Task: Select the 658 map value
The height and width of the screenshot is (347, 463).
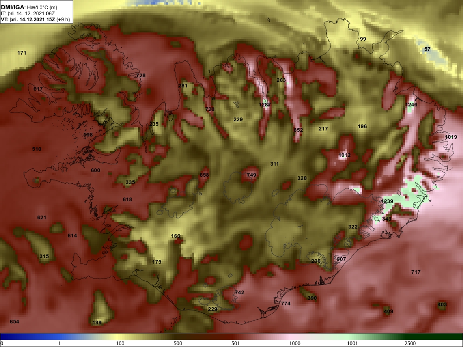Action: tap(204, 175)
